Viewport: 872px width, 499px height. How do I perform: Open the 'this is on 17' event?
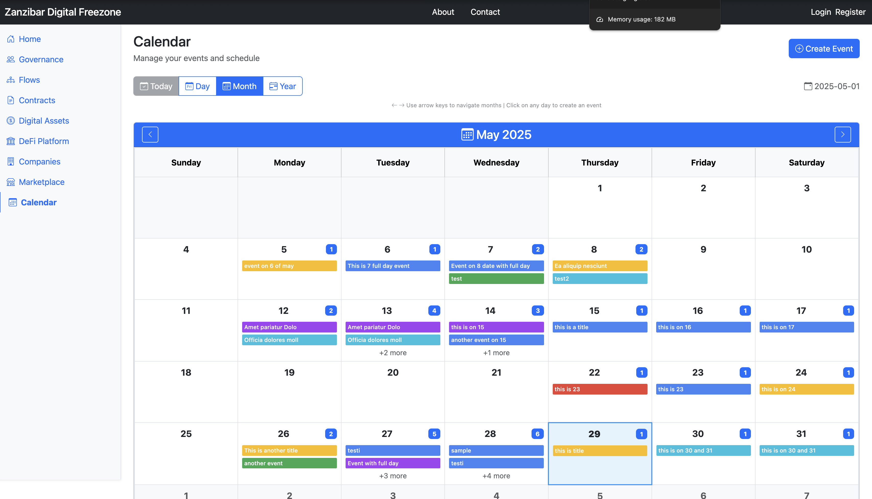(x=807, y=327)
